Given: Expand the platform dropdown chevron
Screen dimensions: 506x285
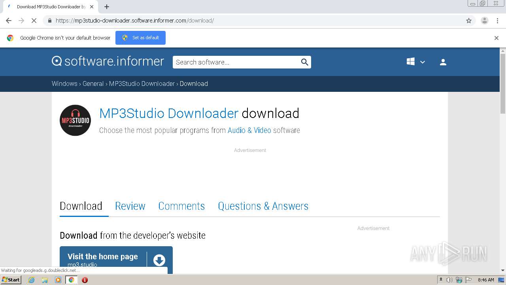Looking at the screenshot, I should pyautogui.click(x=423, y=62).
